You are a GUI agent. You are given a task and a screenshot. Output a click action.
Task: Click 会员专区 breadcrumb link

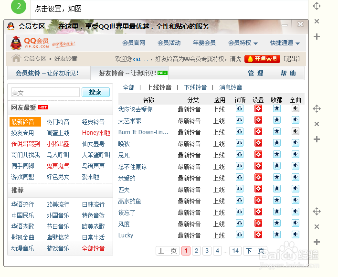tap(35, 58)
